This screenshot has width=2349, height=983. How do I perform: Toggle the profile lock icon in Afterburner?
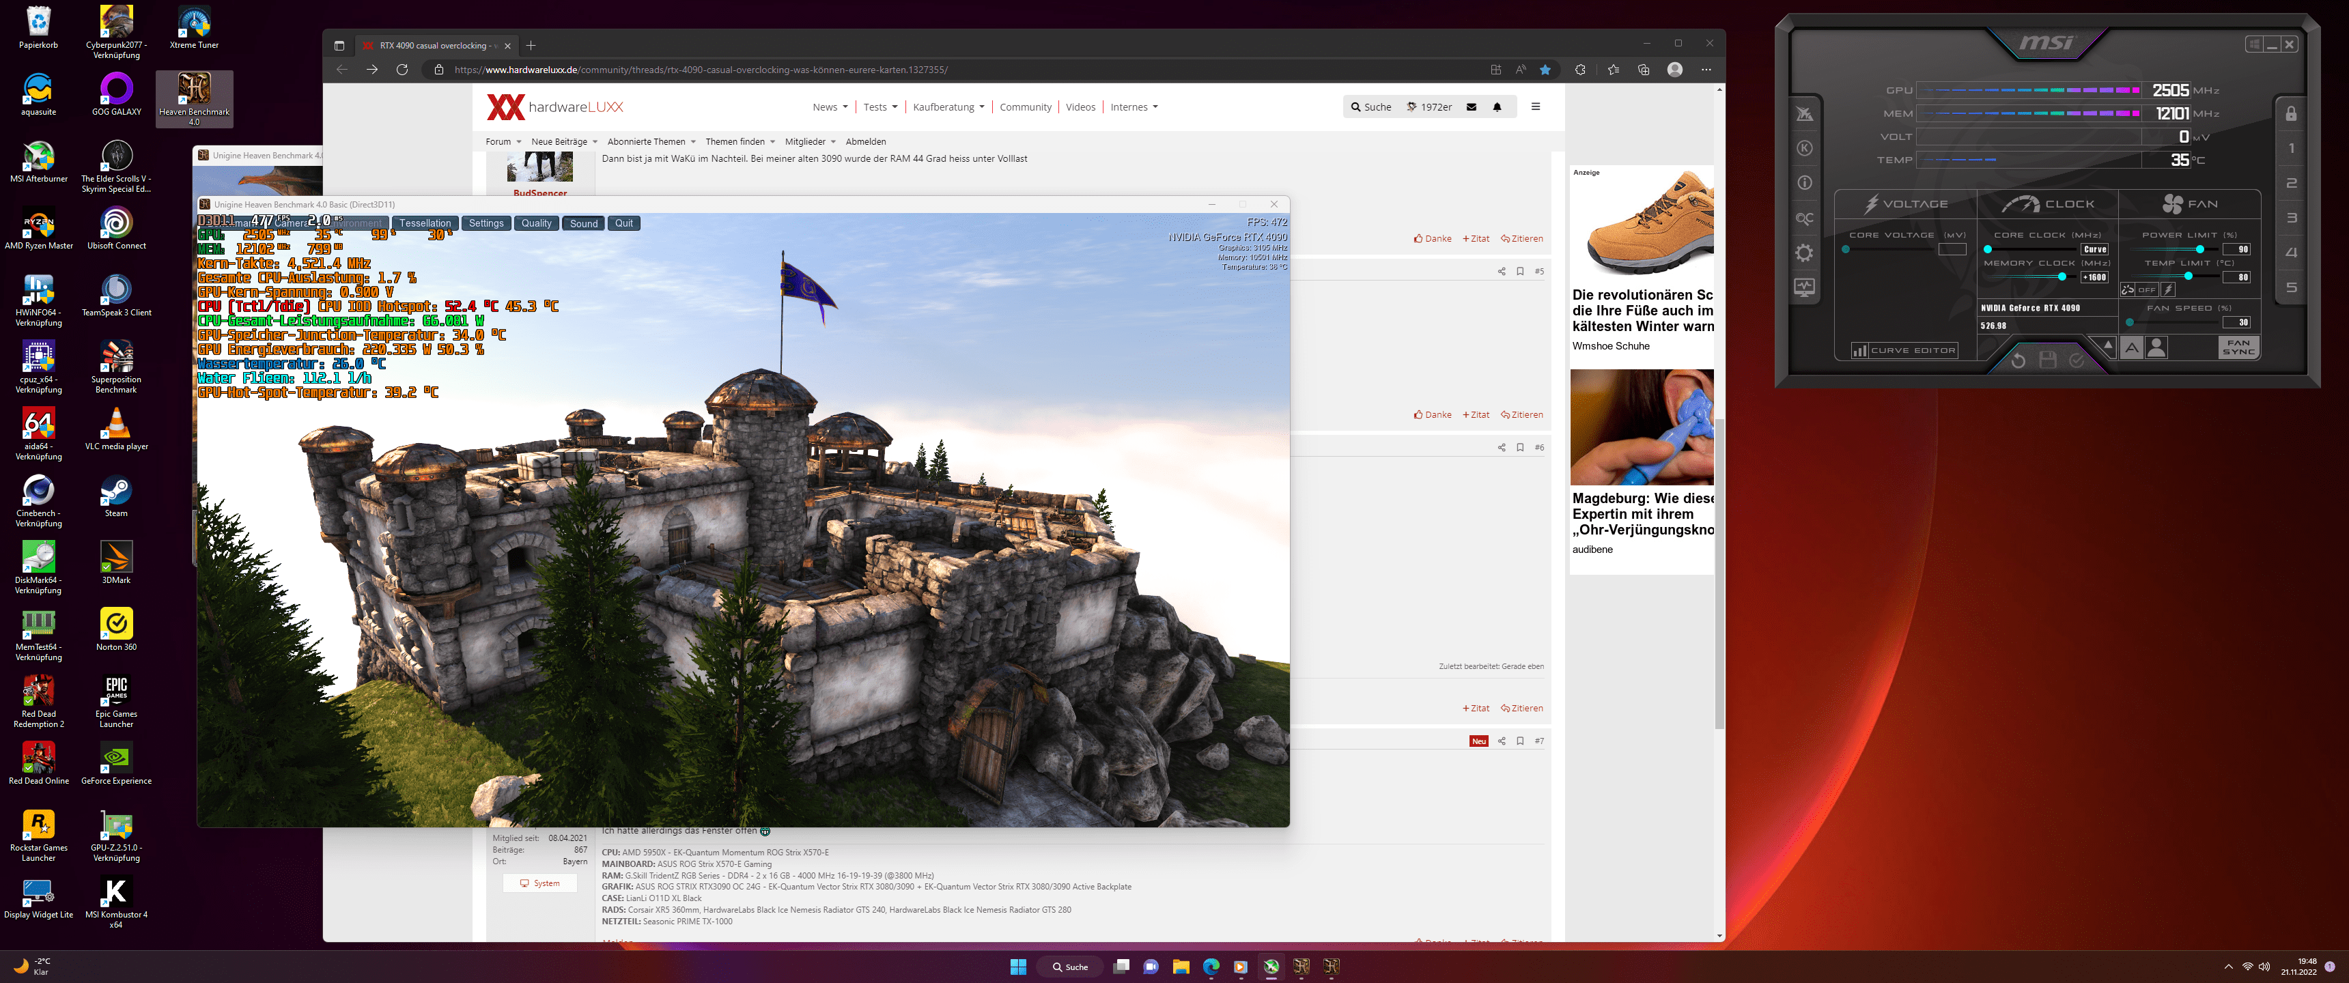click(x=2291, y=113)
